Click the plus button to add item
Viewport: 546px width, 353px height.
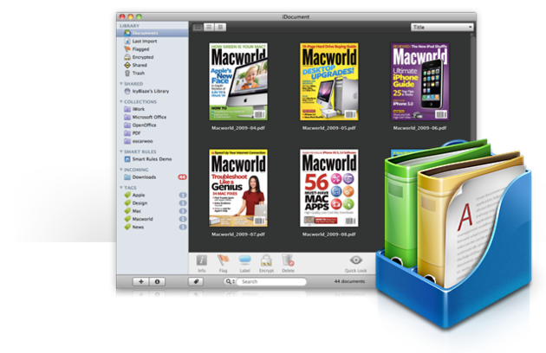coord(141,282)
